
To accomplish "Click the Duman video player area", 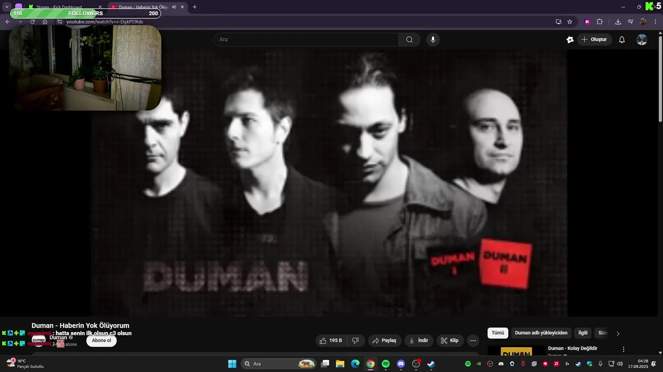I will [329, 183].
